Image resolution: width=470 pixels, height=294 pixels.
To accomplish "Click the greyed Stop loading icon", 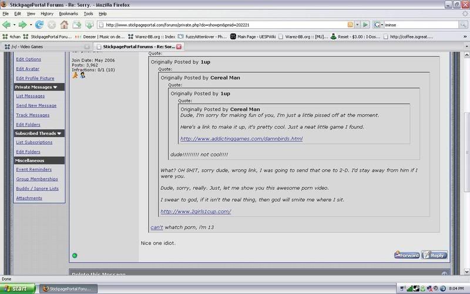I will [52, 25].
